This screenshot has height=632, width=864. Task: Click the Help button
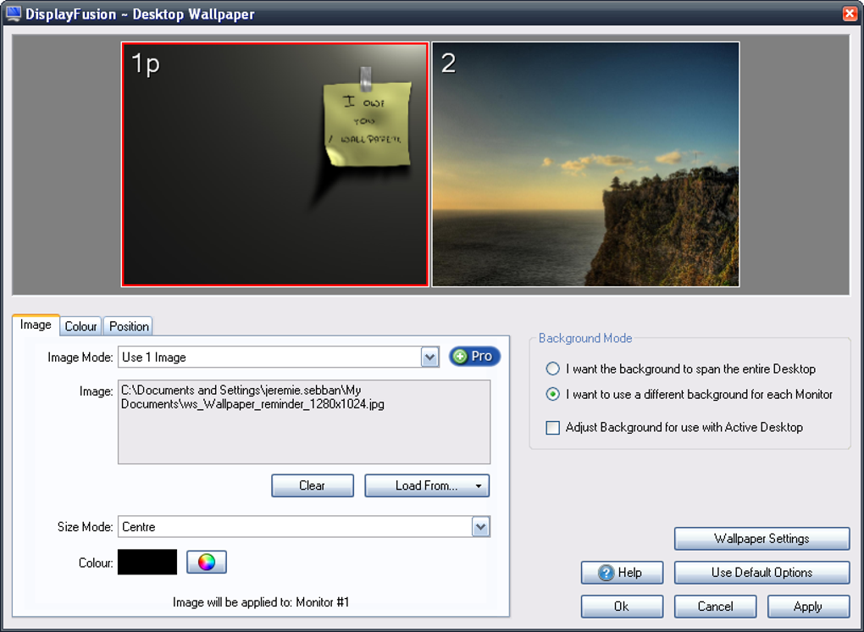coord(622,573)
